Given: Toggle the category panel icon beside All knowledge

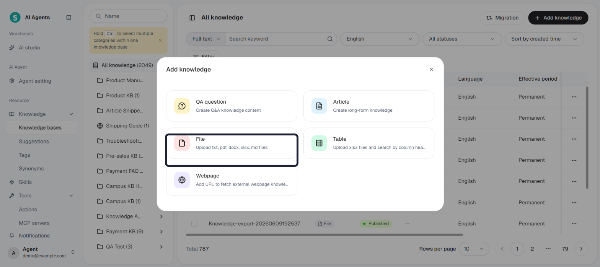Looking at the screenshot, I should [x=192, y=18].
